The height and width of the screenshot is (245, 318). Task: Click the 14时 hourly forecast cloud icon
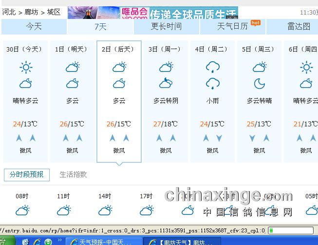point(105,210)
